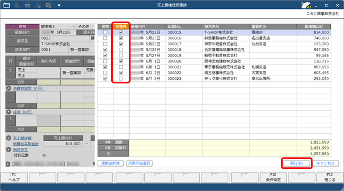Uncheck 対象外 checkbox for slip 000016

tap(121, 38)
